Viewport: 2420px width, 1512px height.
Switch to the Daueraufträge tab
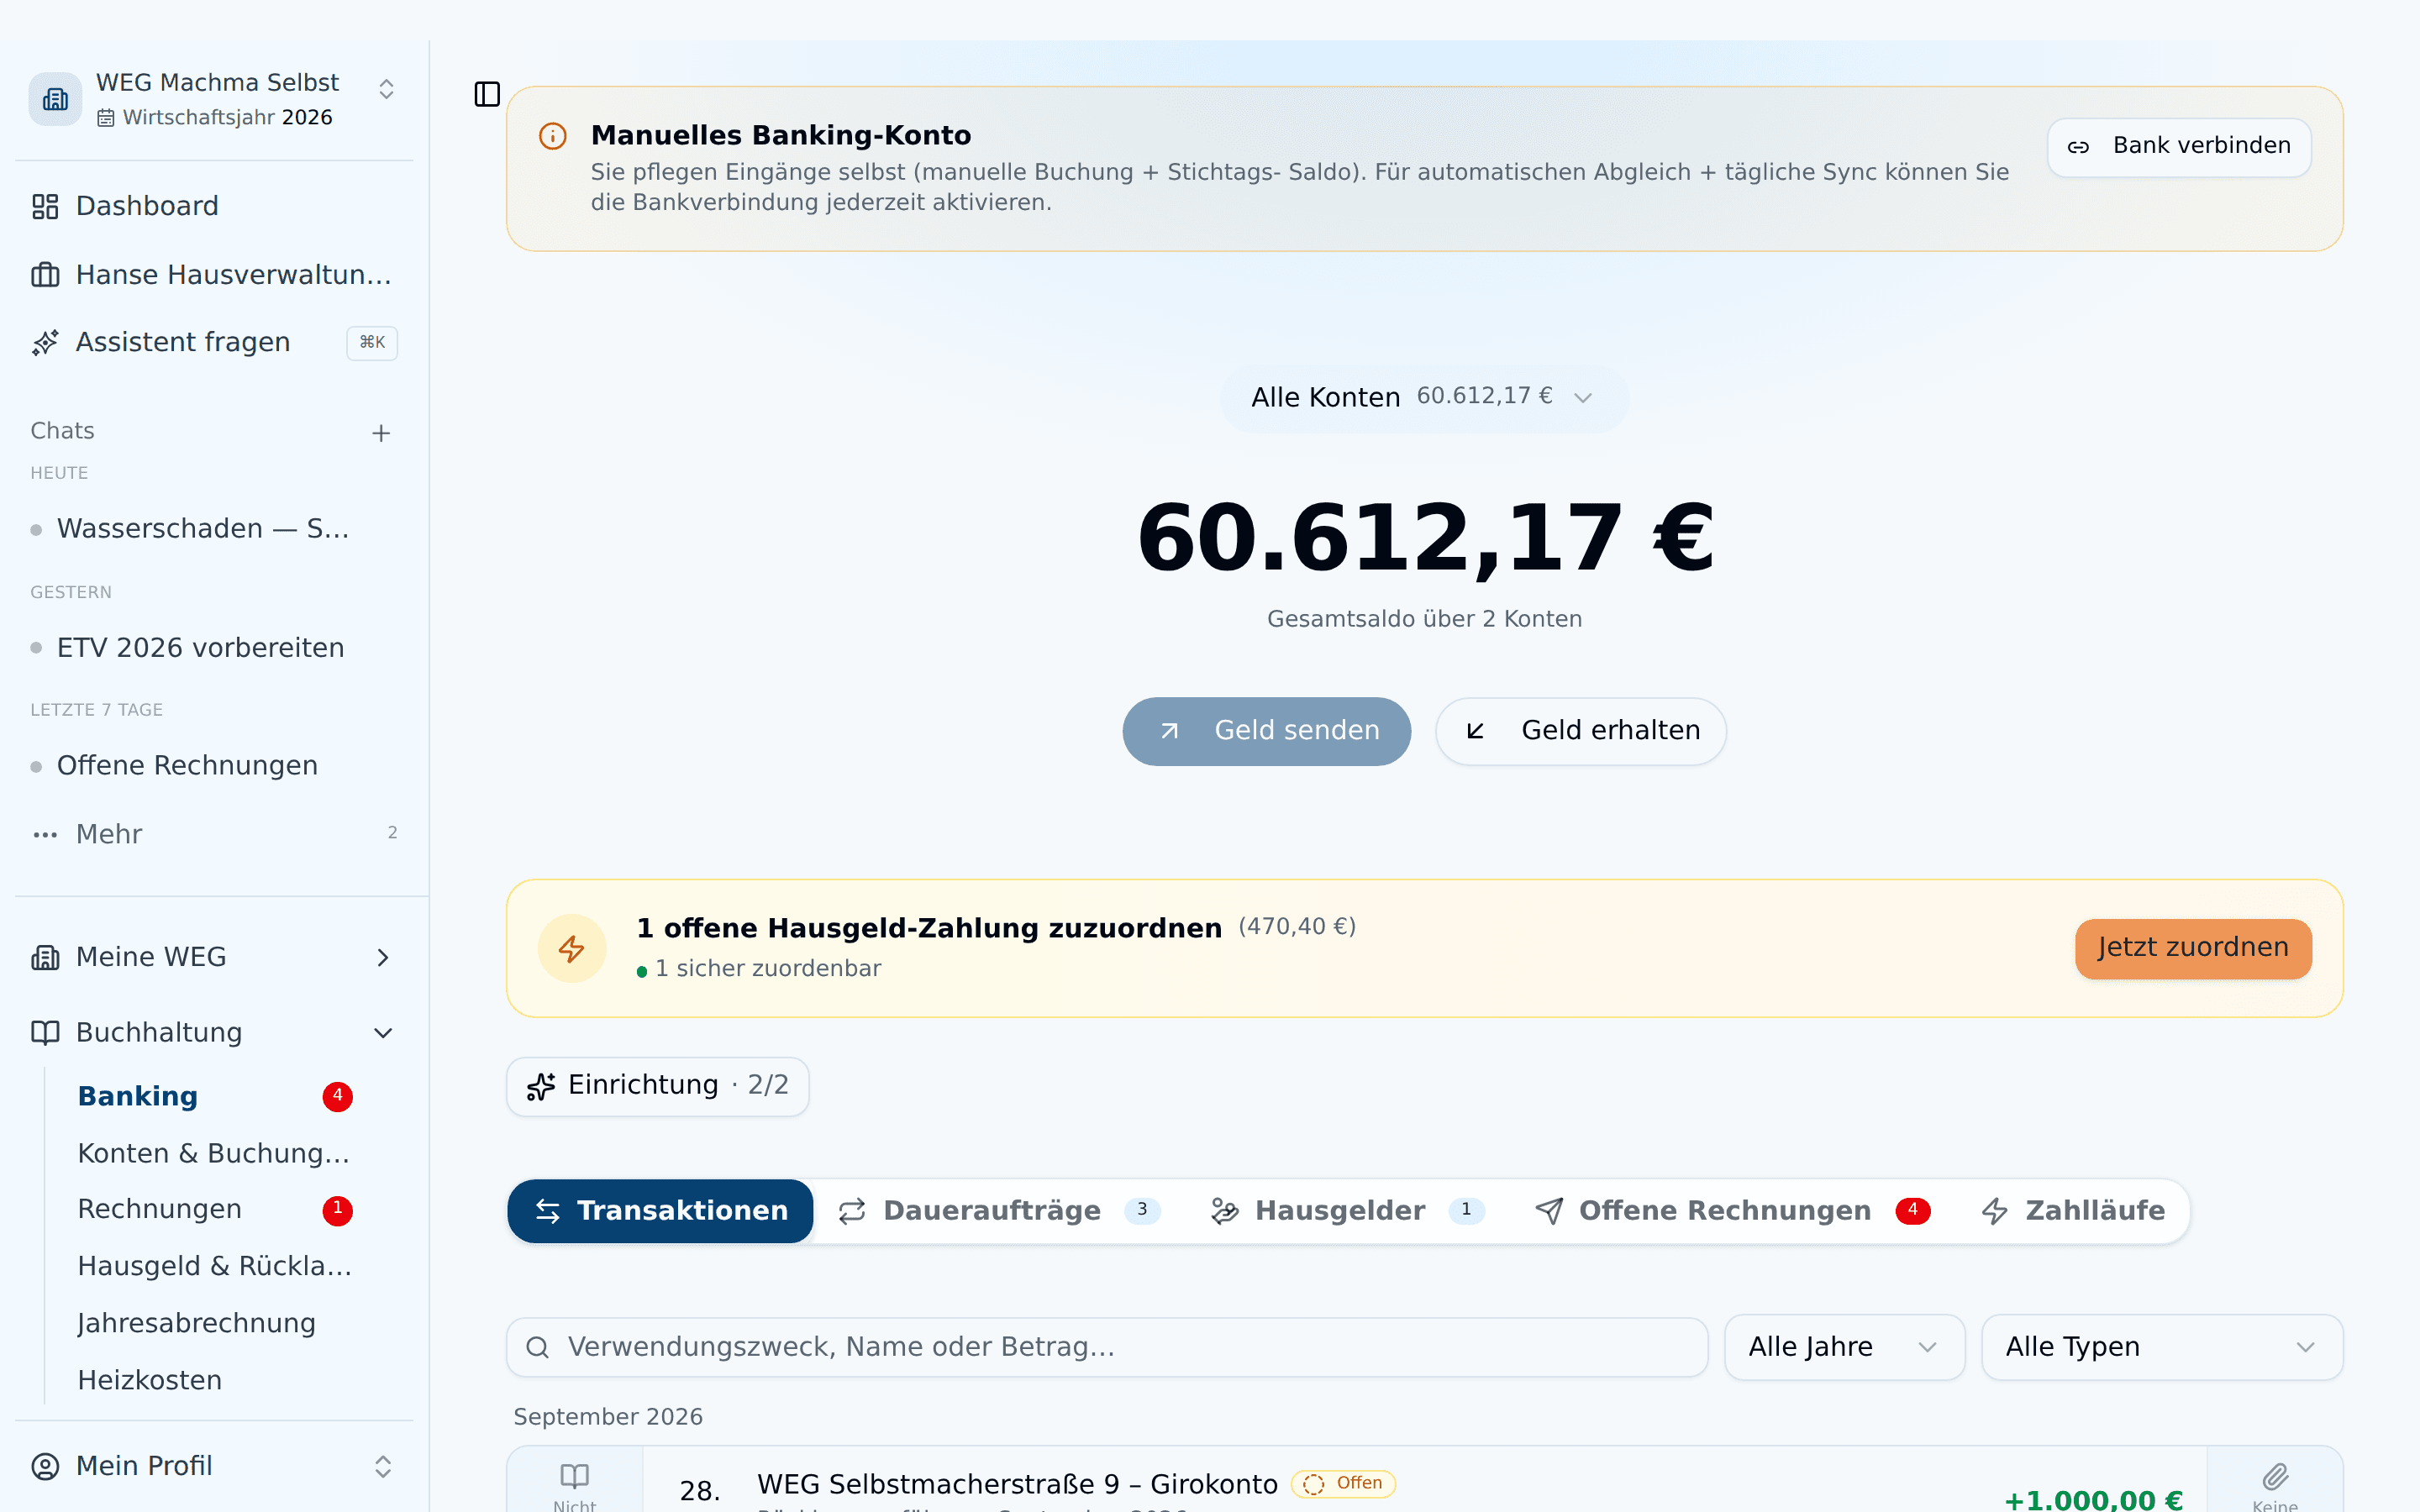click(998, 1211)
